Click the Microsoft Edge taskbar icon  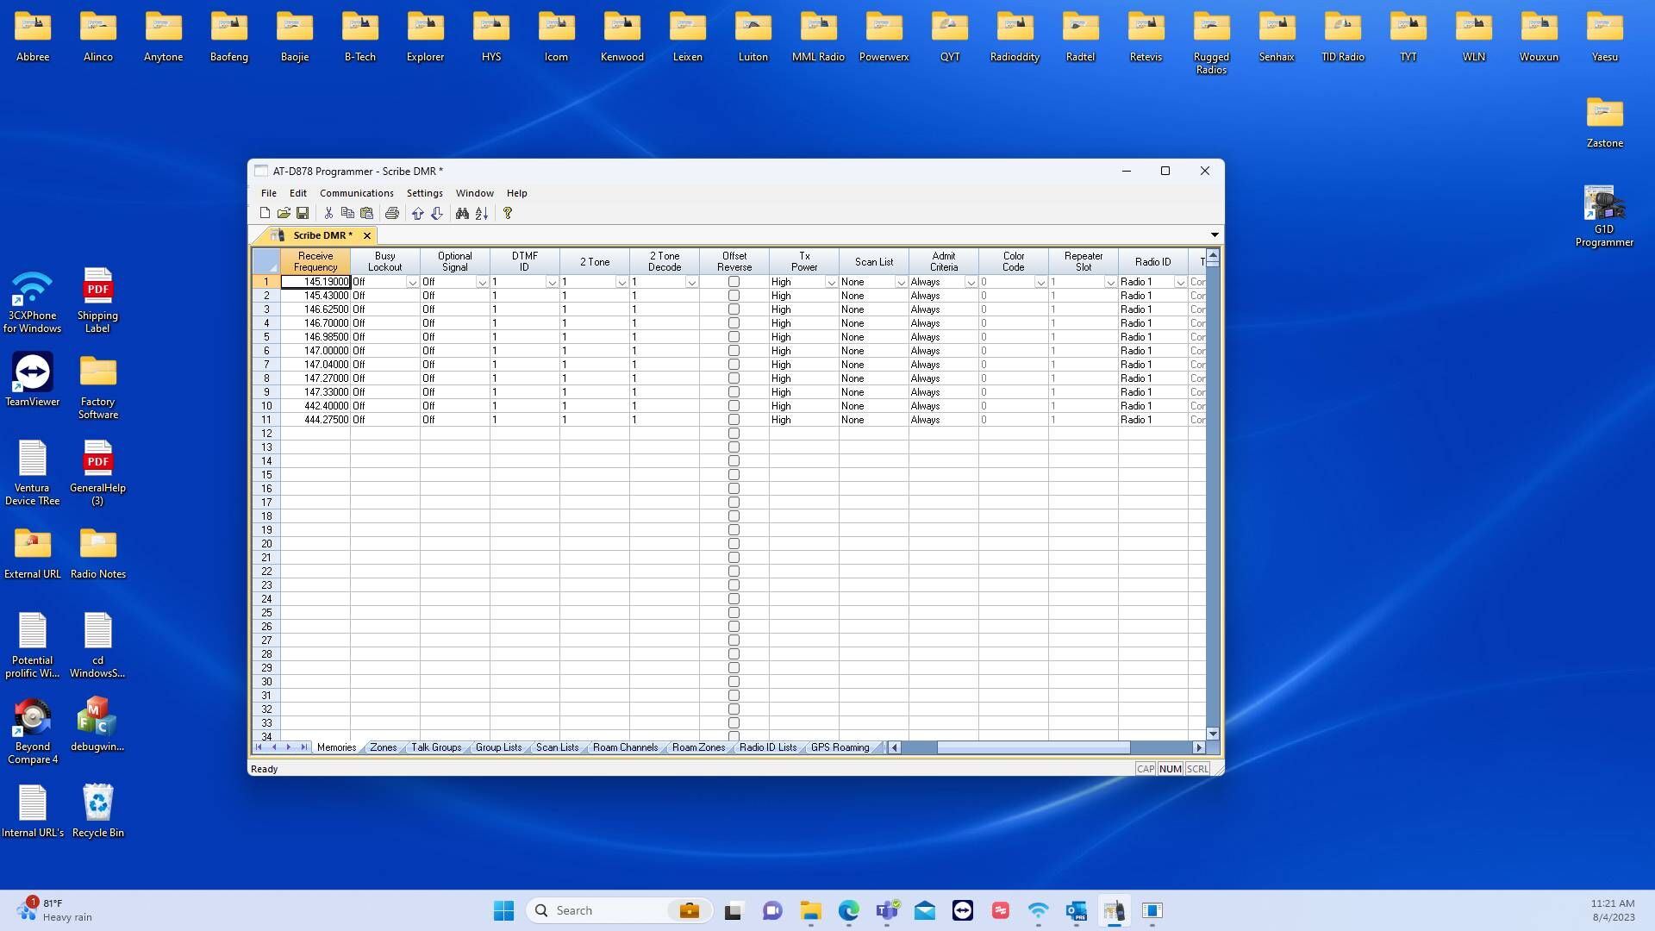pos(849,910)
